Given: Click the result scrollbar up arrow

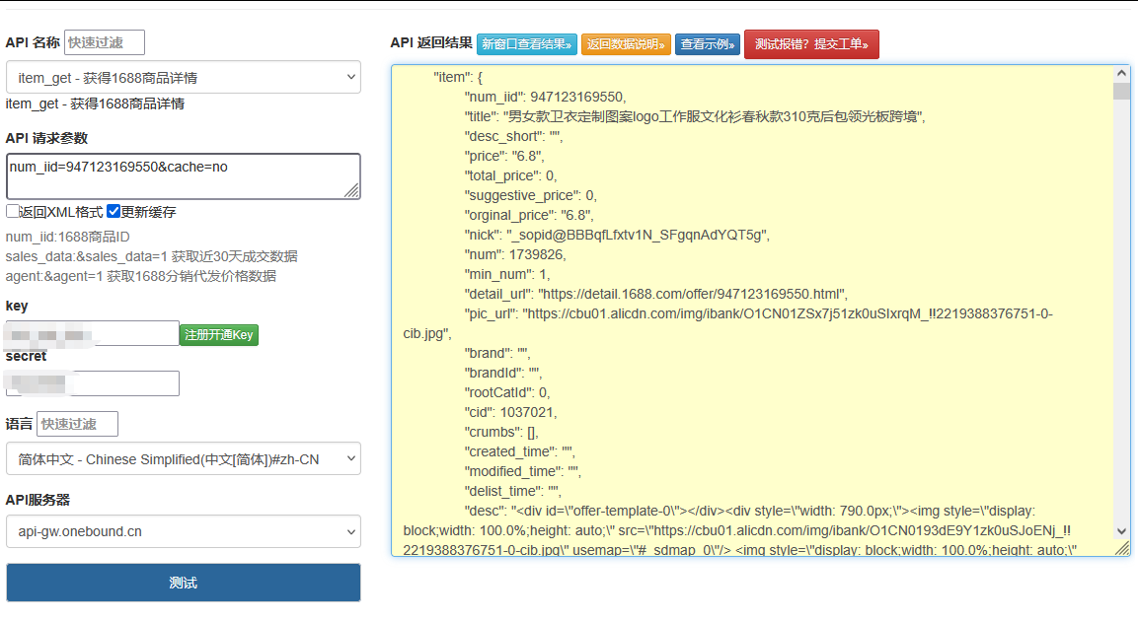Looking at the screenshot, I should click(x=1121, y=74).
